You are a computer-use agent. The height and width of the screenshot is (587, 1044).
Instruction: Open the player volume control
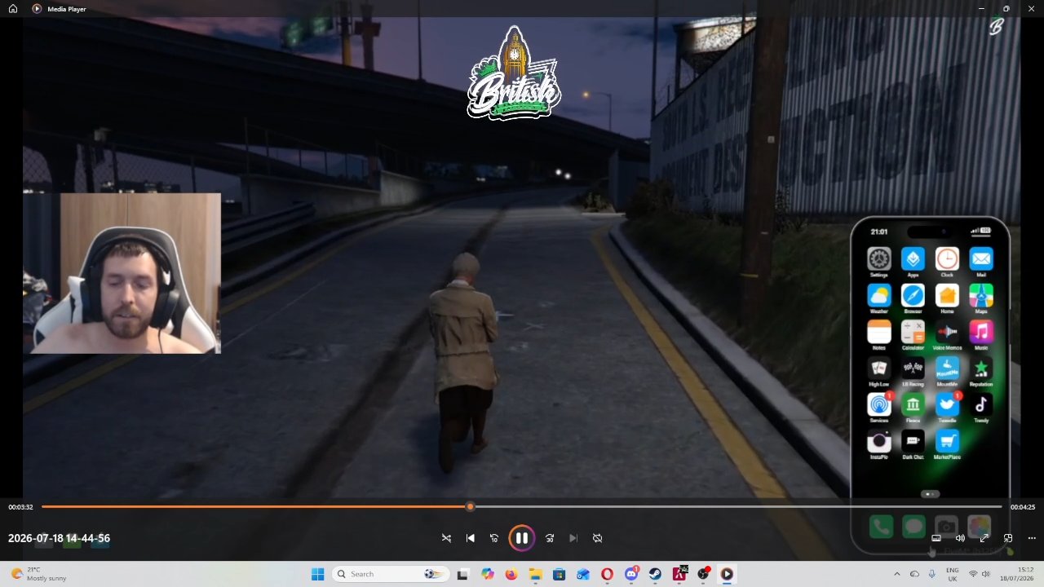tap(960, 538)
